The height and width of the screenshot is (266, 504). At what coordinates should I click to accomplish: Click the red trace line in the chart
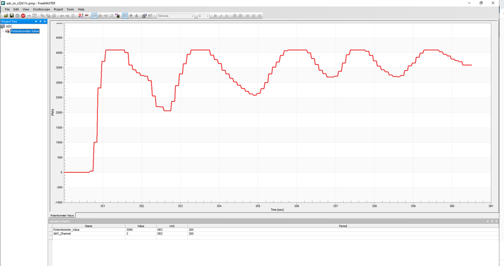[x=200, y=50]
